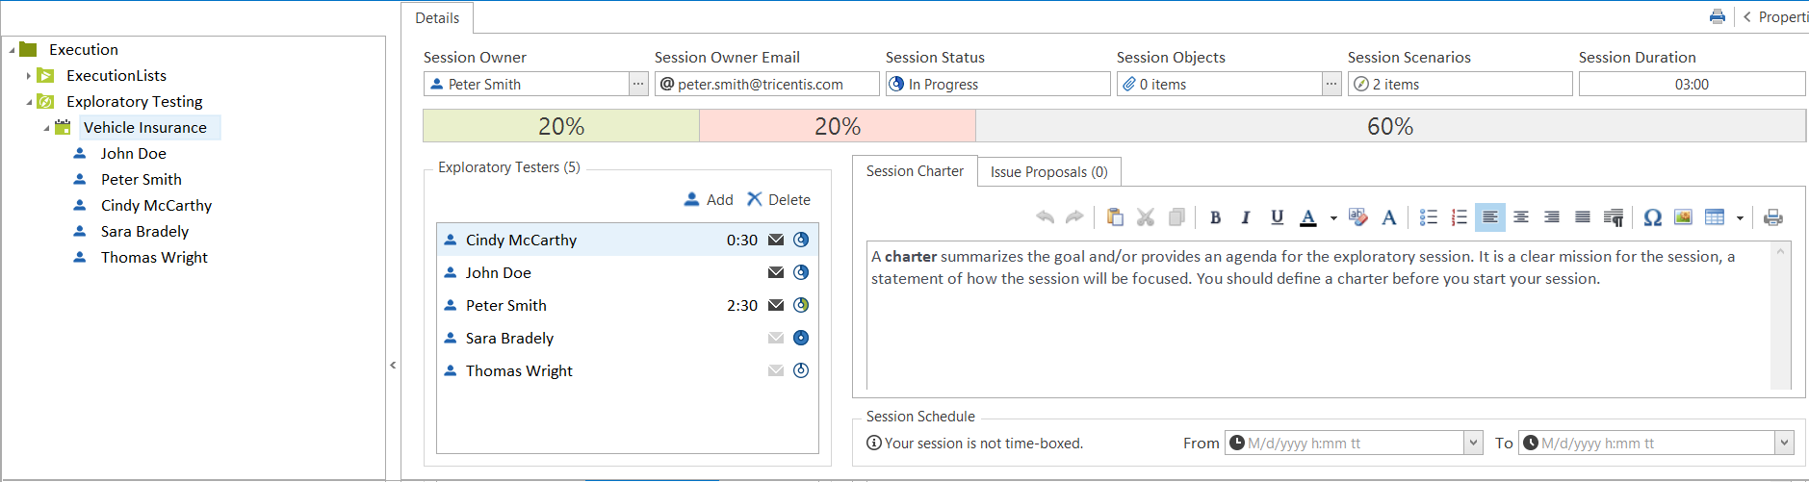Image resolution: width=1809 pixels, height=482 pixels.
Task: Delete the selected exploratory tester
Action: point(779,200)
